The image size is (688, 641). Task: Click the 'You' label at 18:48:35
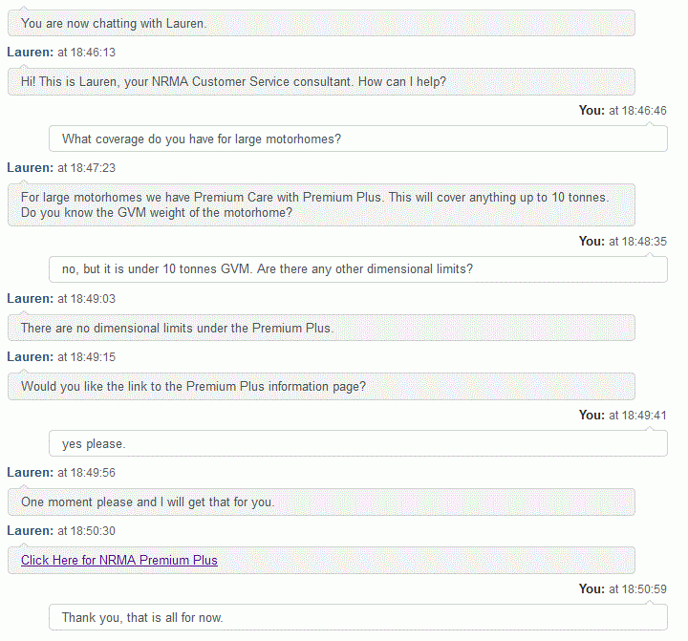(591, 242)
